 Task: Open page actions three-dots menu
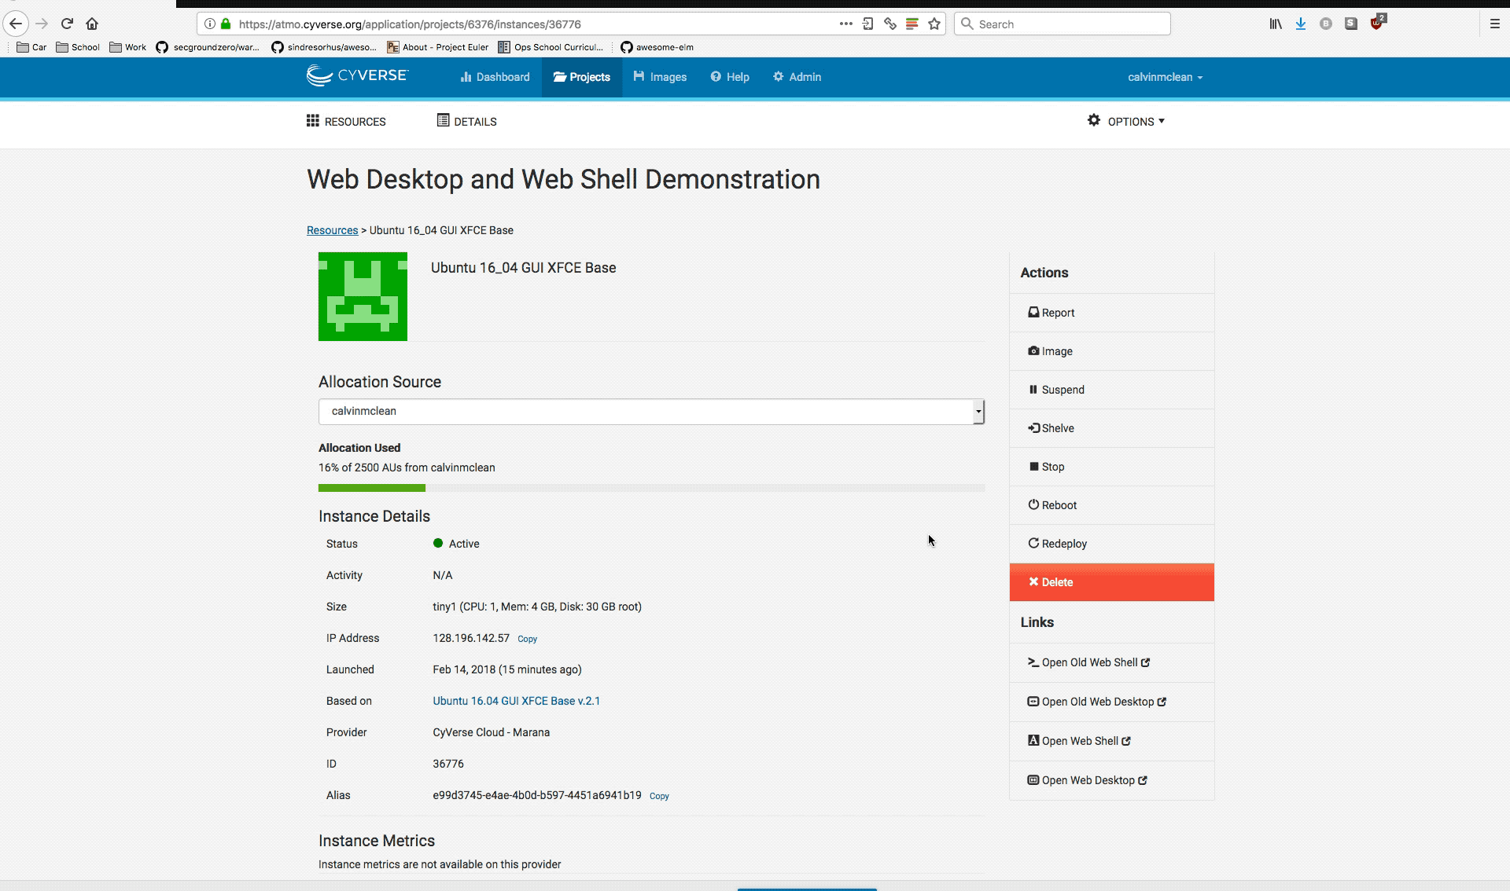pyautogui.click(x=845, y=24)
